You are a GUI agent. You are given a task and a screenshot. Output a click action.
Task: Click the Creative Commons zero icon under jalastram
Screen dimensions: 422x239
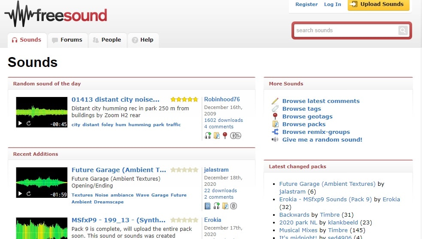point(234,206)
